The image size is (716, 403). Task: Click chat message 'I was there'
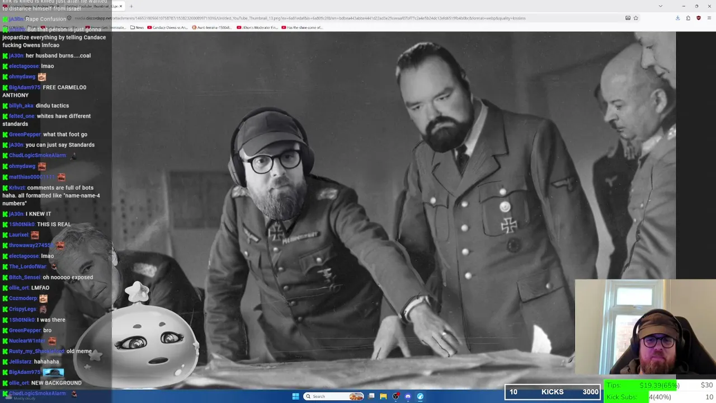click(51, 320)
